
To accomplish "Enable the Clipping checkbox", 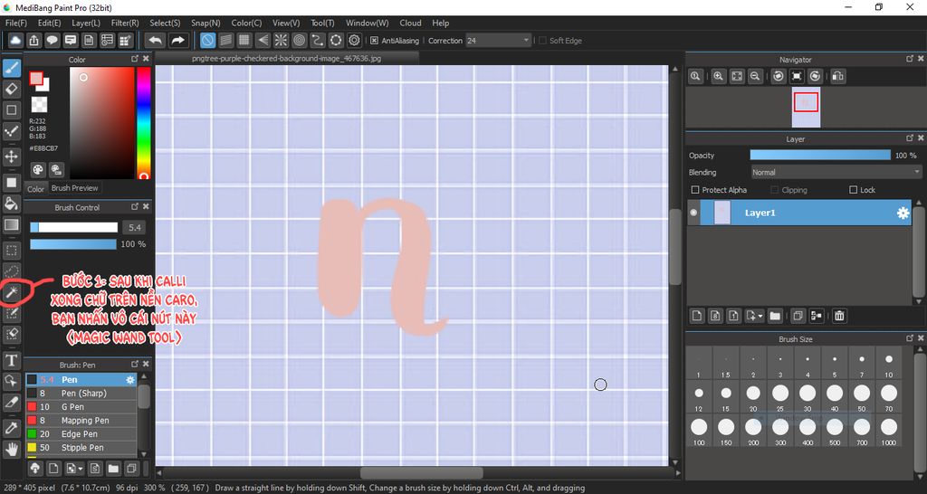I will 775,190.
